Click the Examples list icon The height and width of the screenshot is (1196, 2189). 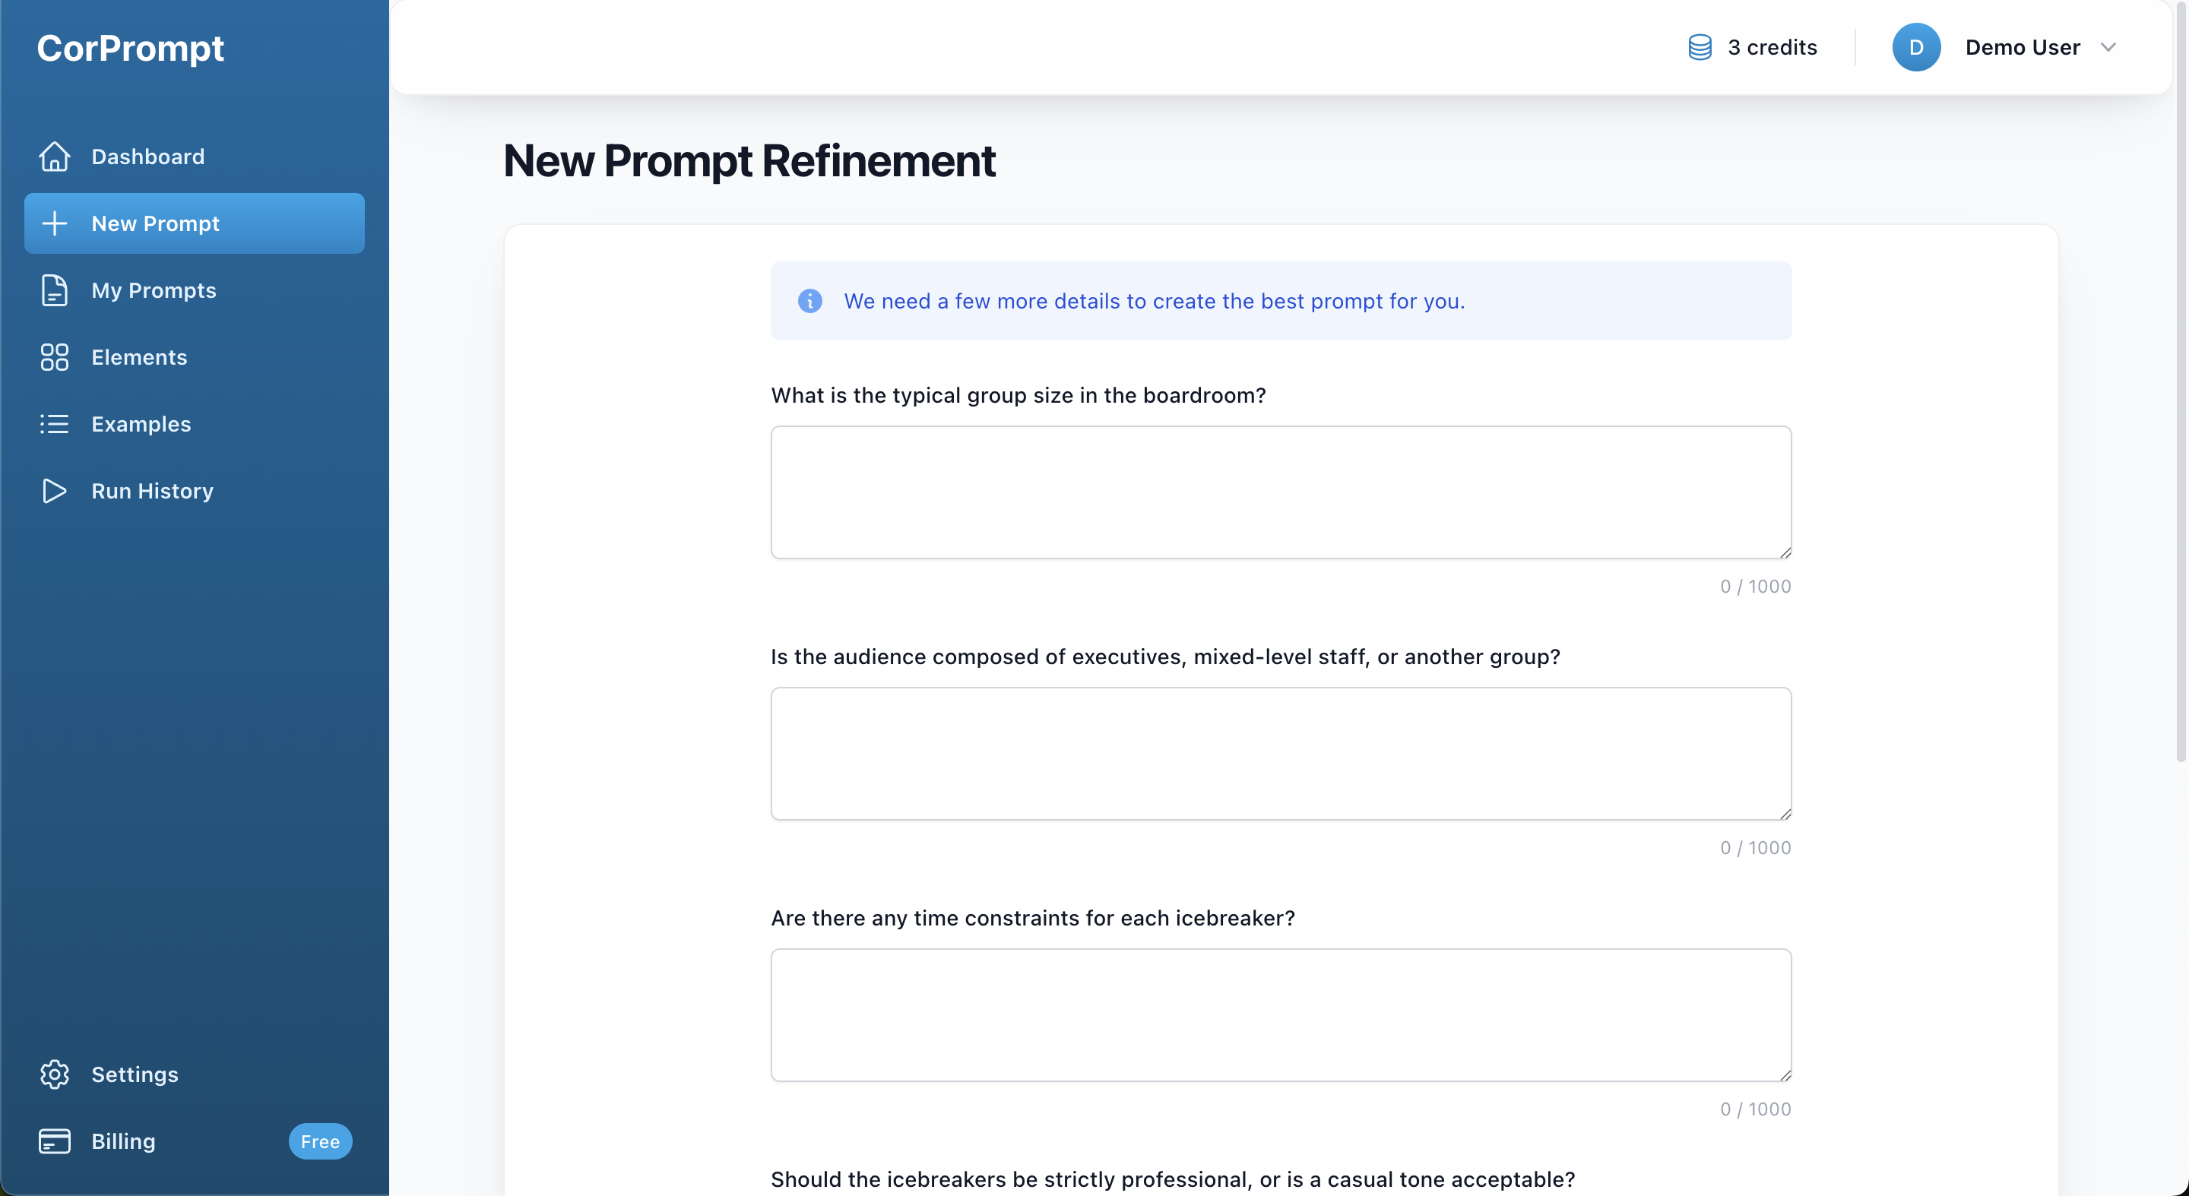point(55,424)
